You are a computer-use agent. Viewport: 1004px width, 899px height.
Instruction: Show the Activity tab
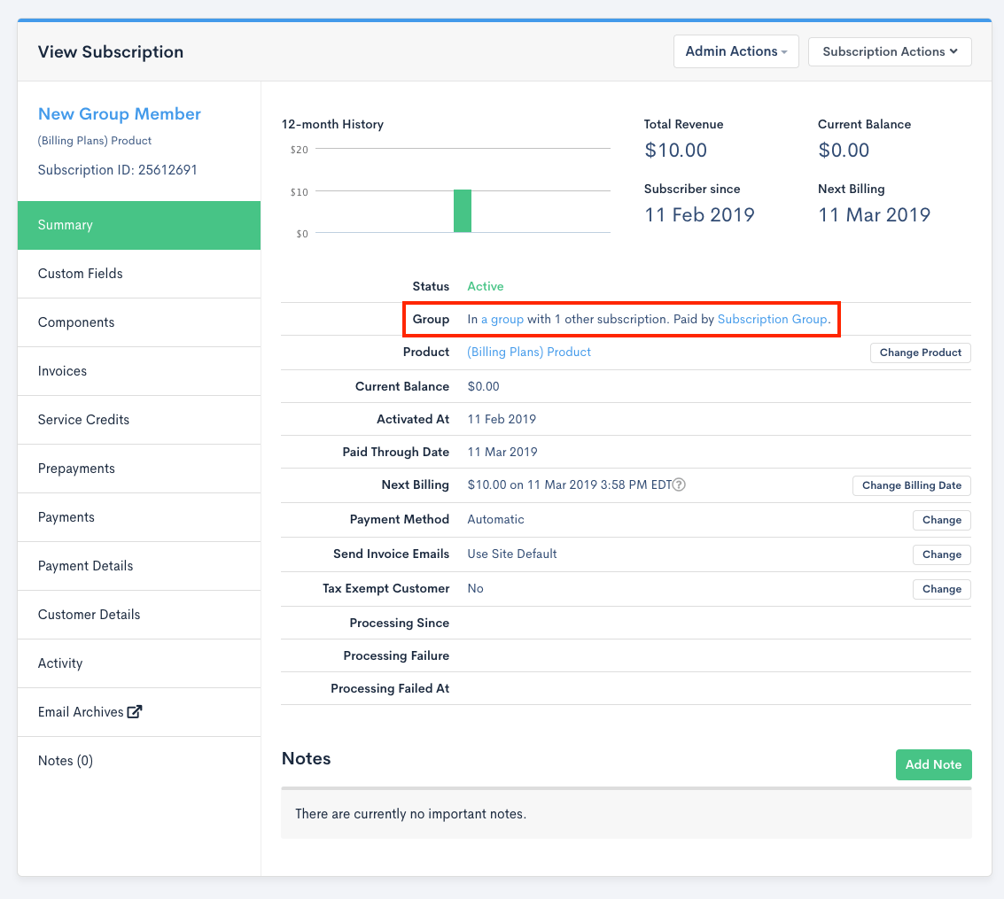[x=60, y=663]
